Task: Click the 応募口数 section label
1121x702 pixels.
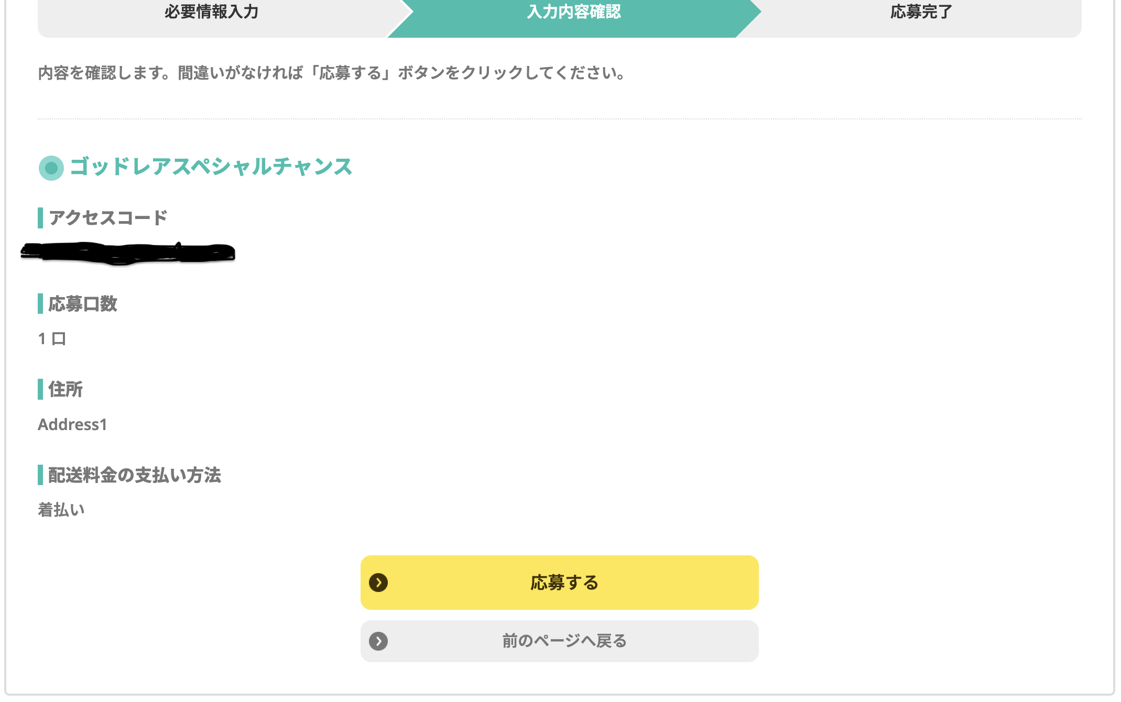Action: pos(83,304)
